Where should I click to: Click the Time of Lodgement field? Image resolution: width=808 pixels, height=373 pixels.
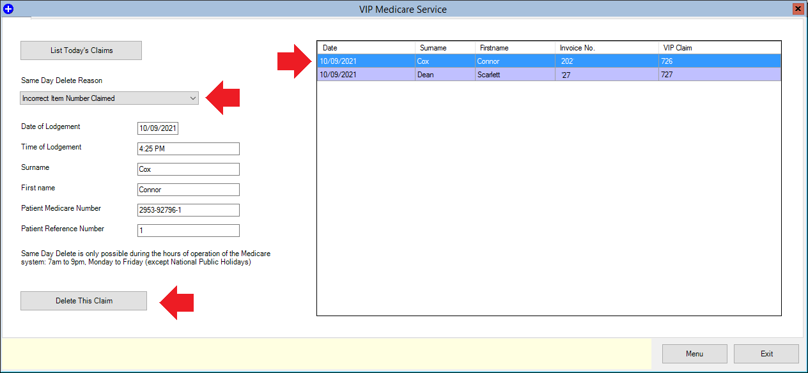(x=189, y=149)
